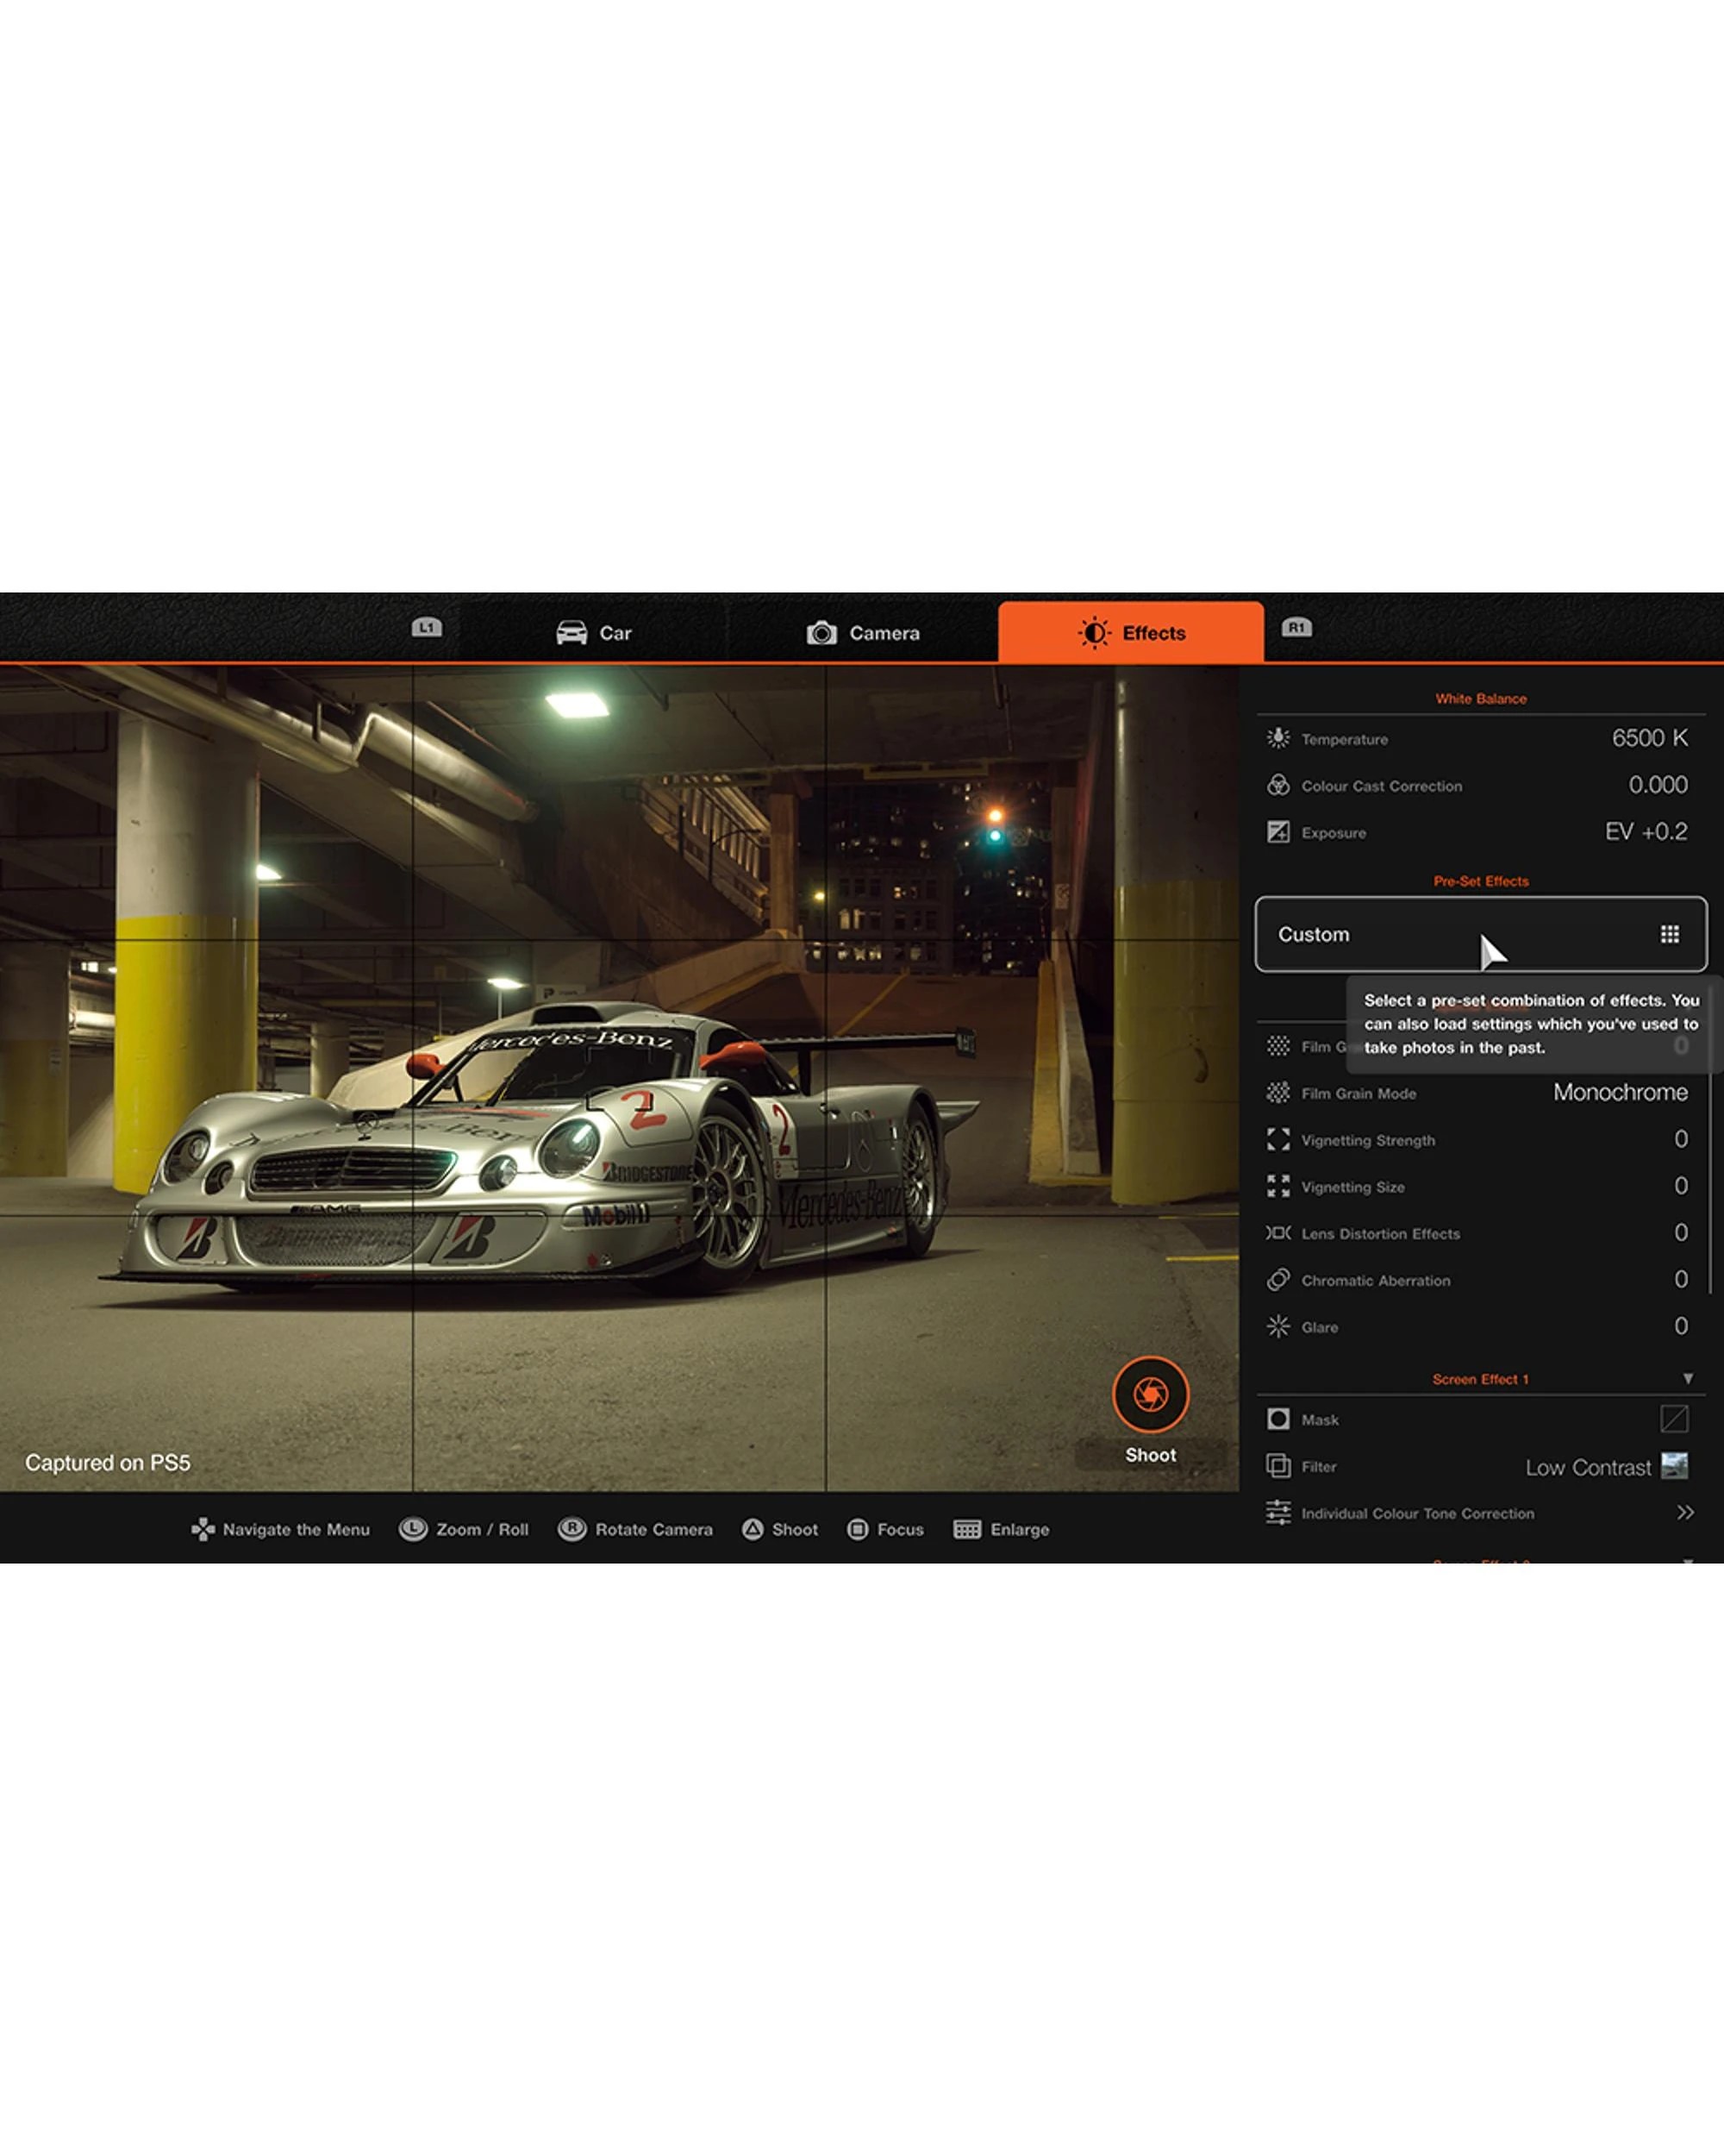This screenshot has width=1724, height=2156.
Task: Select the Temperature white balance icon
Action: pos(1280,739)
